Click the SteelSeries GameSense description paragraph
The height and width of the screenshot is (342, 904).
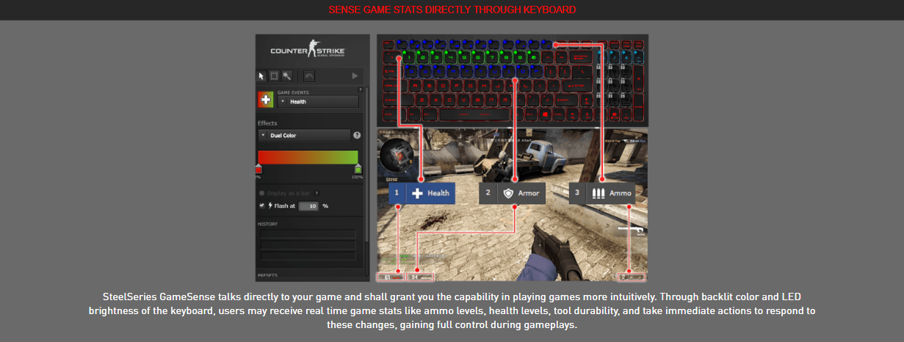[452, 310]
